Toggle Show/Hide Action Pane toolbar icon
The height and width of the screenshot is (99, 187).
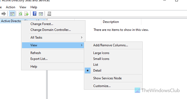tap(41, 14)
